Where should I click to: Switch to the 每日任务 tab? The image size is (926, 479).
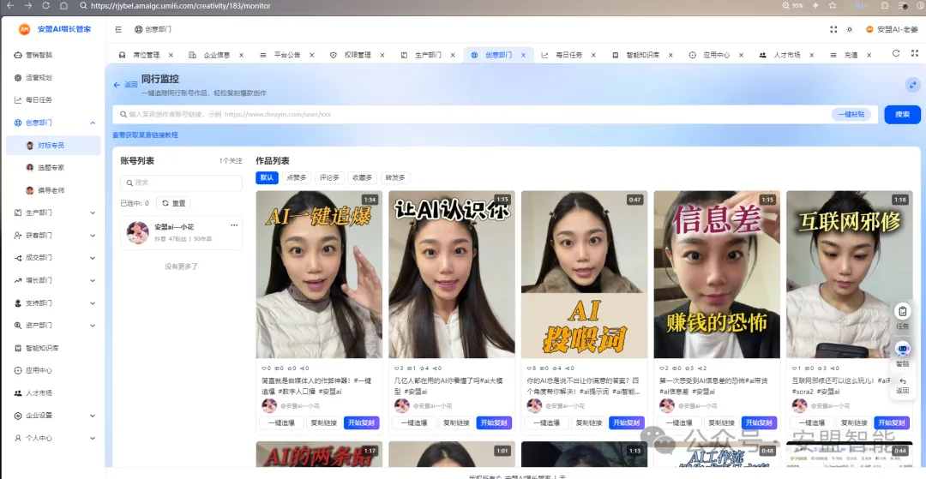point(568,55)
